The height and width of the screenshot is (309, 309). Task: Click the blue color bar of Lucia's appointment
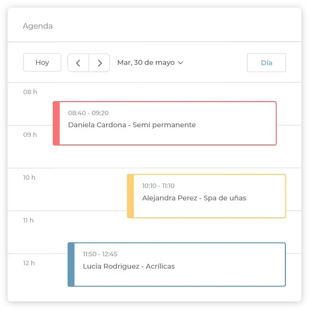(x=71, y=265)
